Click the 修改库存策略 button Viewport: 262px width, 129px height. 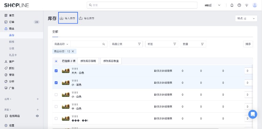tap(88, 61)
